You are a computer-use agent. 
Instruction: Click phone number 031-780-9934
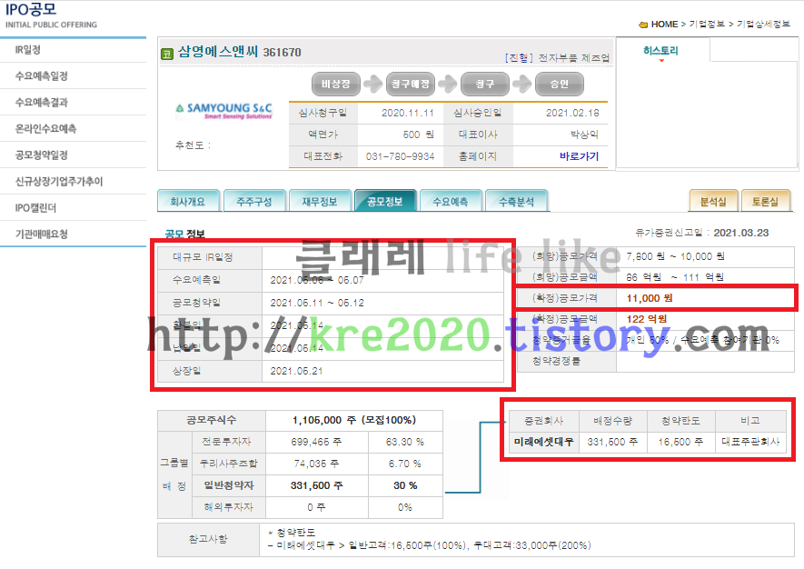(x=400, y=156)
